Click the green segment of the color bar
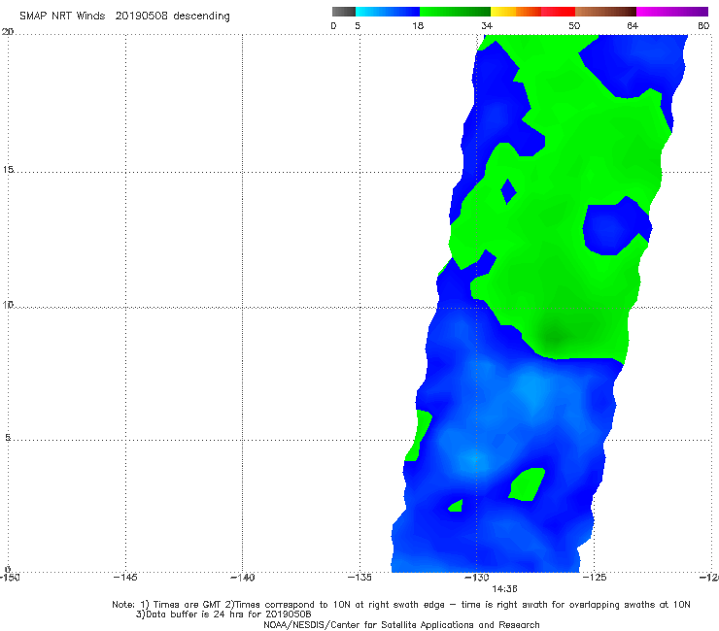Screen dimensions: 719x631 455,12
